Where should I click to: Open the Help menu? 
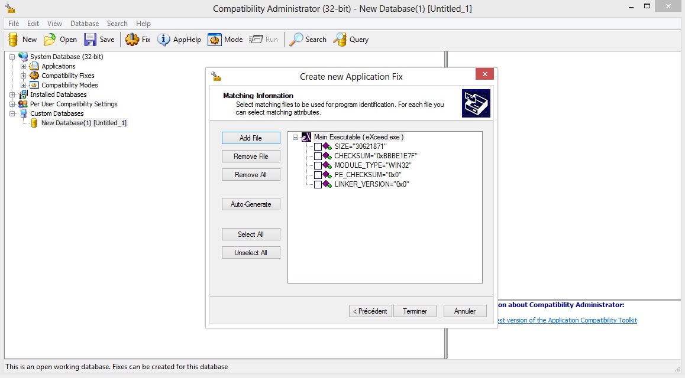pos(143,24)
